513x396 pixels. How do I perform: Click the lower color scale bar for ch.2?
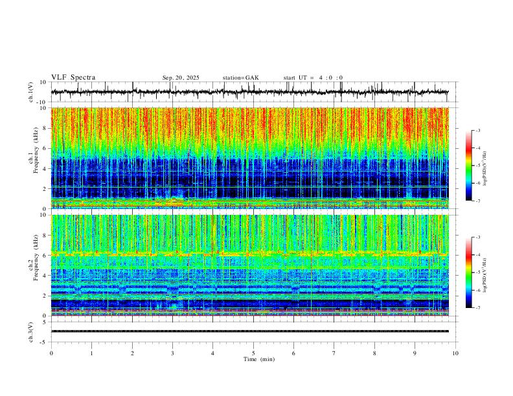point(469,272)
